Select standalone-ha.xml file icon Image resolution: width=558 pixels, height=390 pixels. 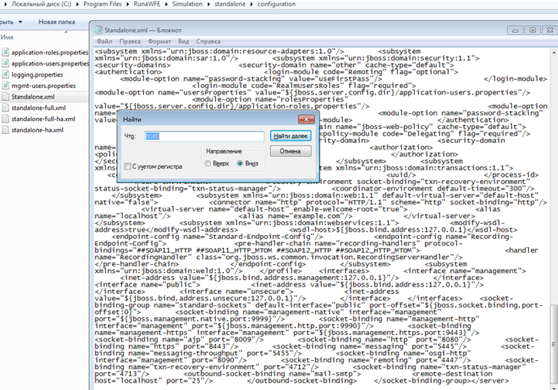click(x=6, y=130)
